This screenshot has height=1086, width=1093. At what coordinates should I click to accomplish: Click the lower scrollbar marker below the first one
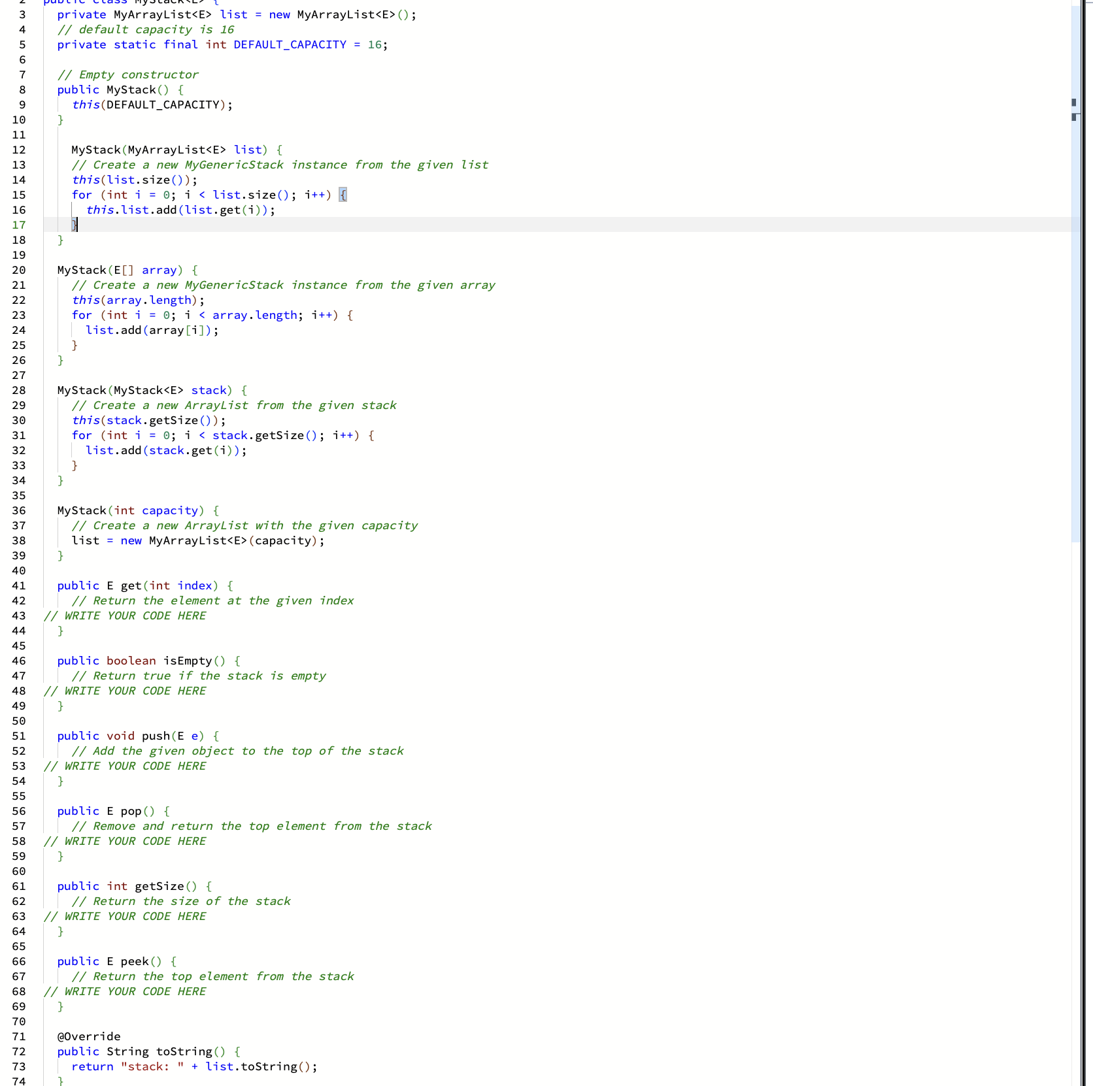[1075, 118]
